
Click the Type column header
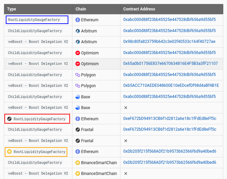pyautogui.click(x=12, y=9)
